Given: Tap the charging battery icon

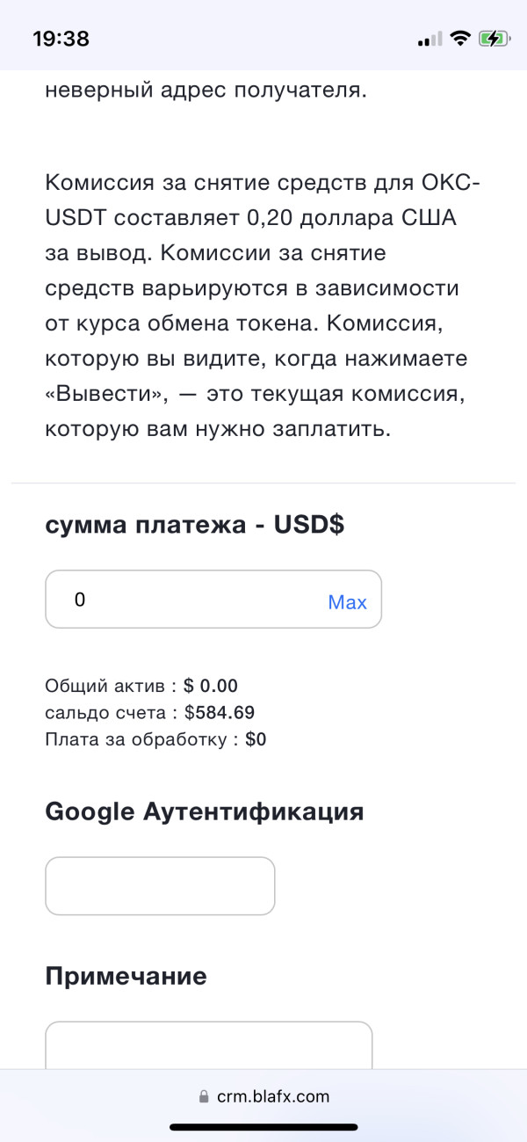Looking at the screenshot, I should 493,39.
